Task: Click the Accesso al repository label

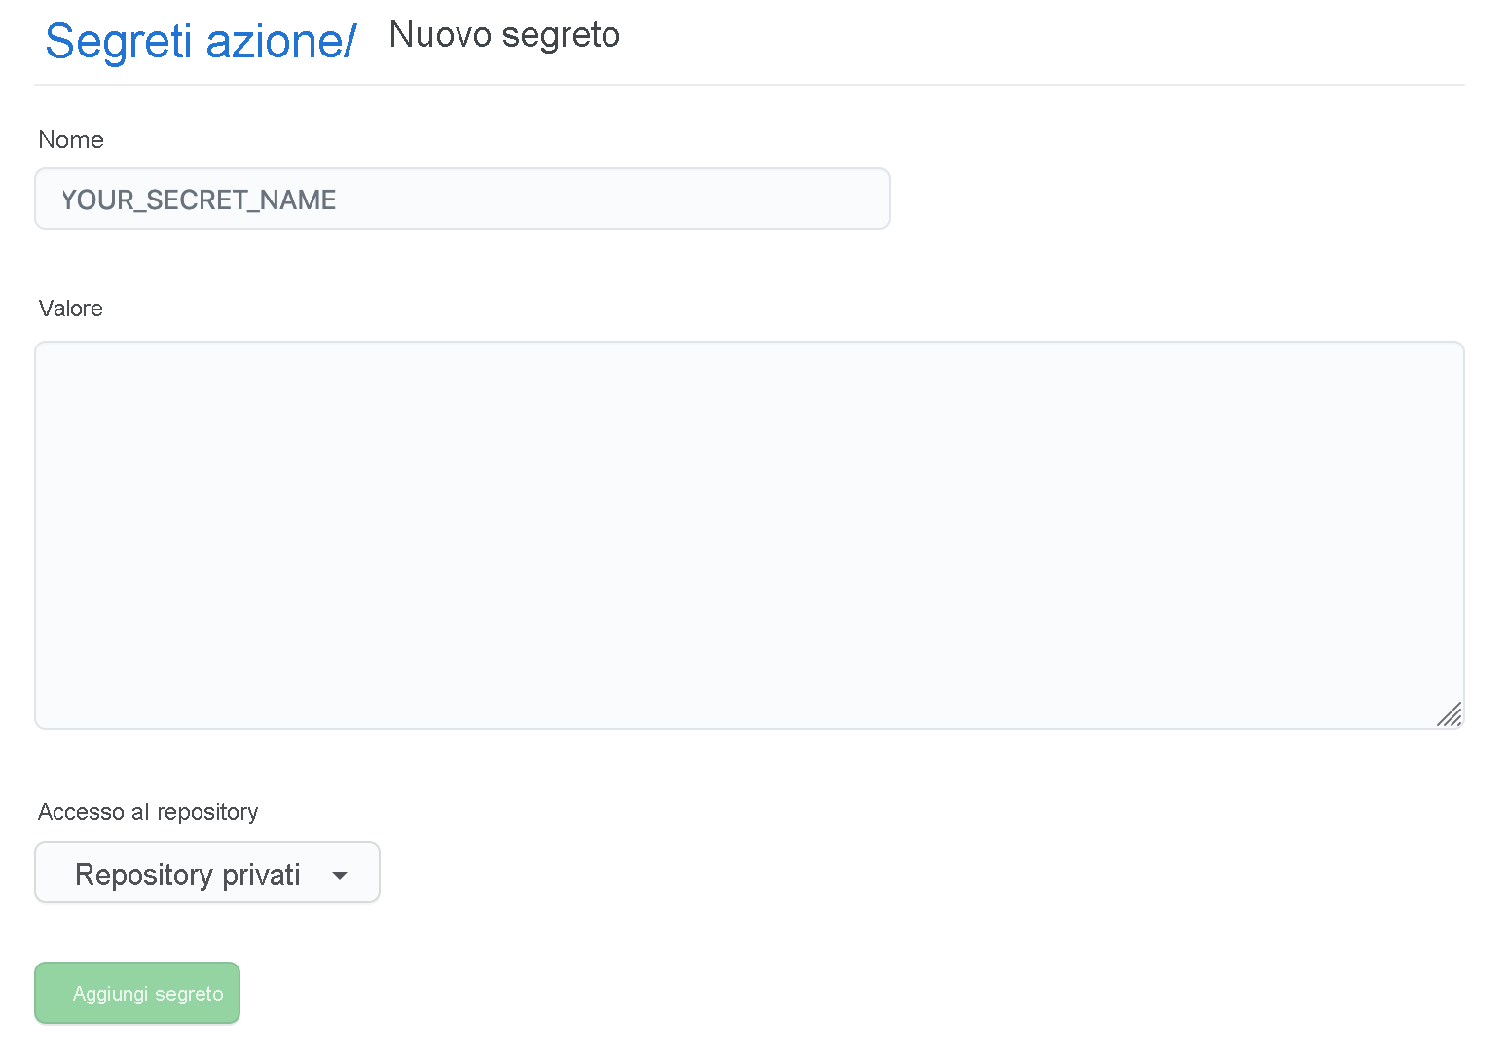Action: click(x=148, y=812)
